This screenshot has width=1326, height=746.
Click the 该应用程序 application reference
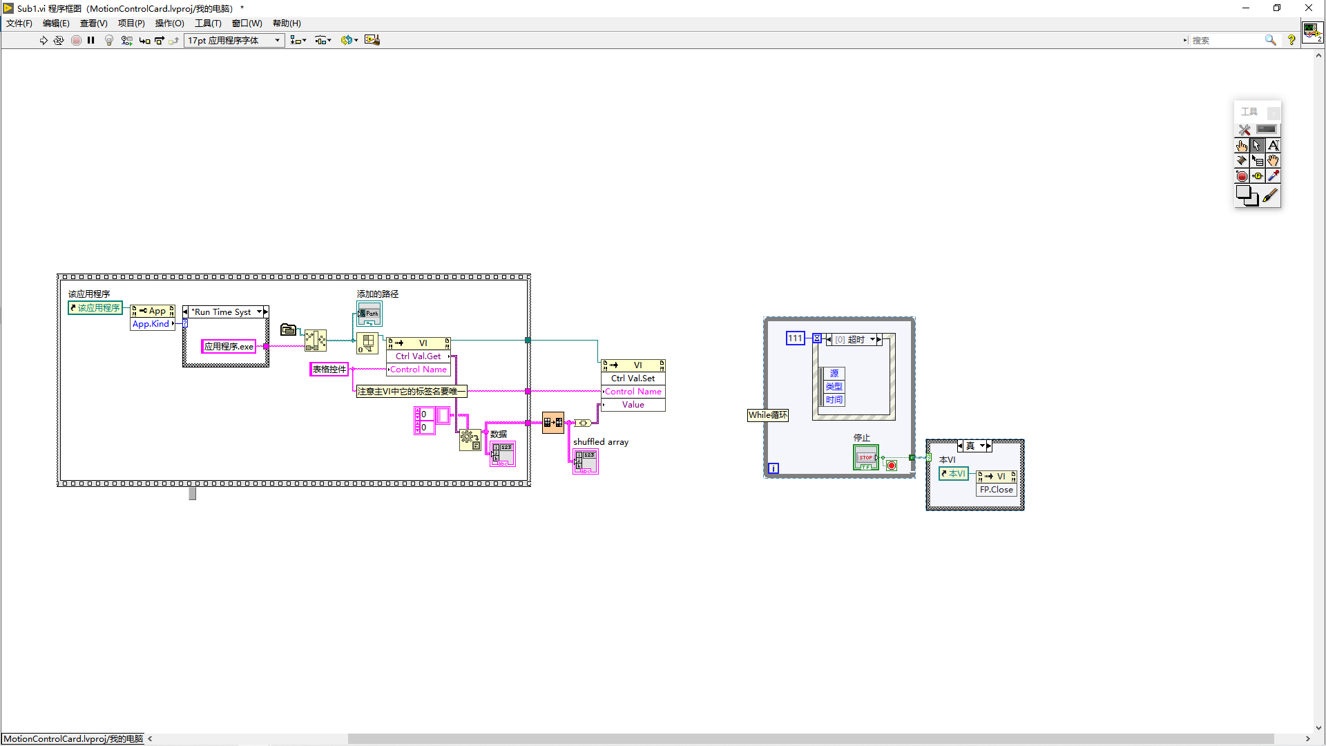point(95,308)
